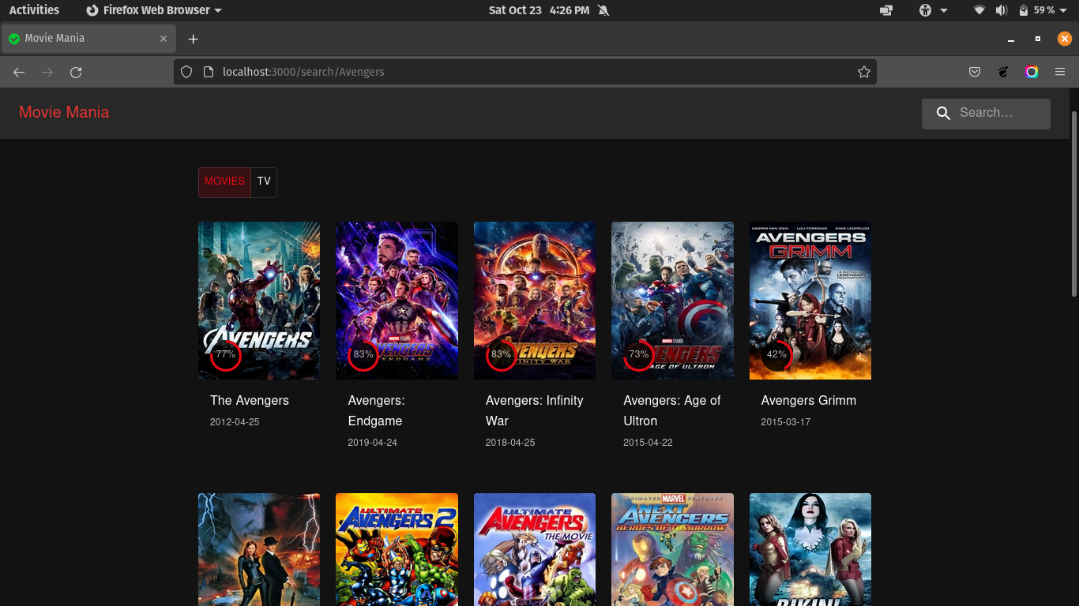Click the date 2015-04-22
The width and height of the screenshot is (1079, 606).
(x=648, y=443)
